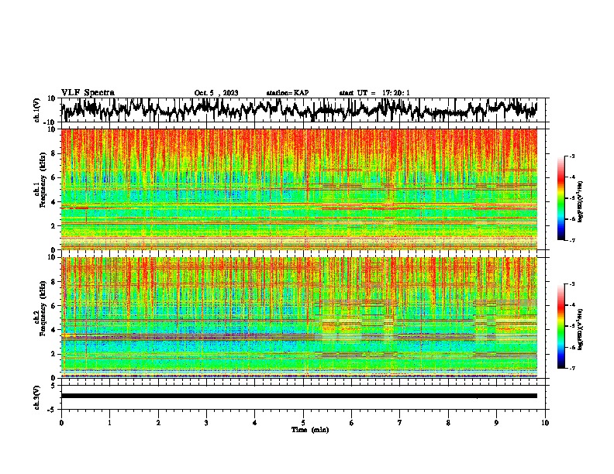This screenshot has height=474, width=614.
Task: Click the "8" kHz tick on ch.1 spectrogram
Action: [x=53, y=153]
